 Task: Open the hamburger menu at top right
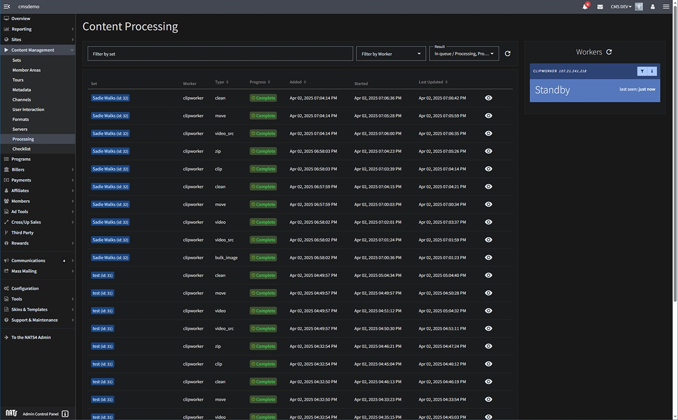pyautogui.click(x=666, y=7)
